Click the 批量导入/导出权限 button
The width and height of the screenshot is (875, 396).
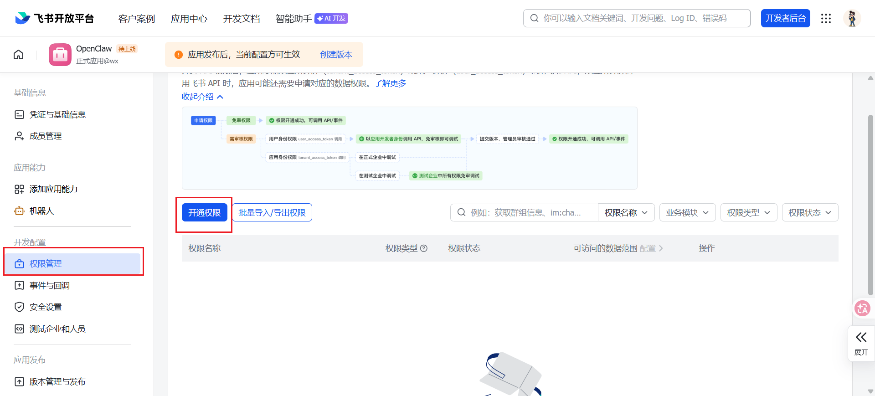point(272,213)
